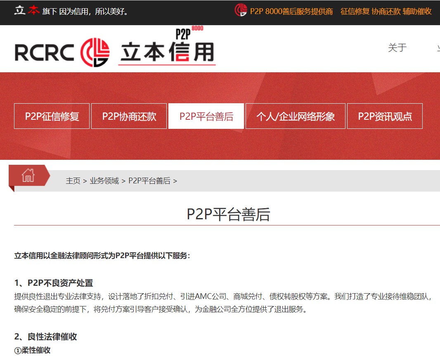Open the P2P征信修复 tab
The height and width of the screenshot is (356, 440).
point(52,116)
